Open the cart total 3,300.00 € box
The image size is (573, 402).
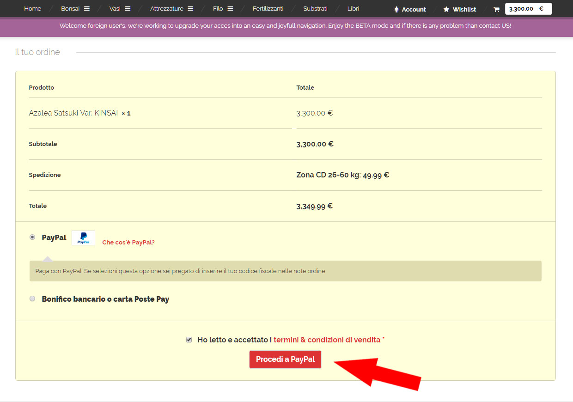point(528,9)
